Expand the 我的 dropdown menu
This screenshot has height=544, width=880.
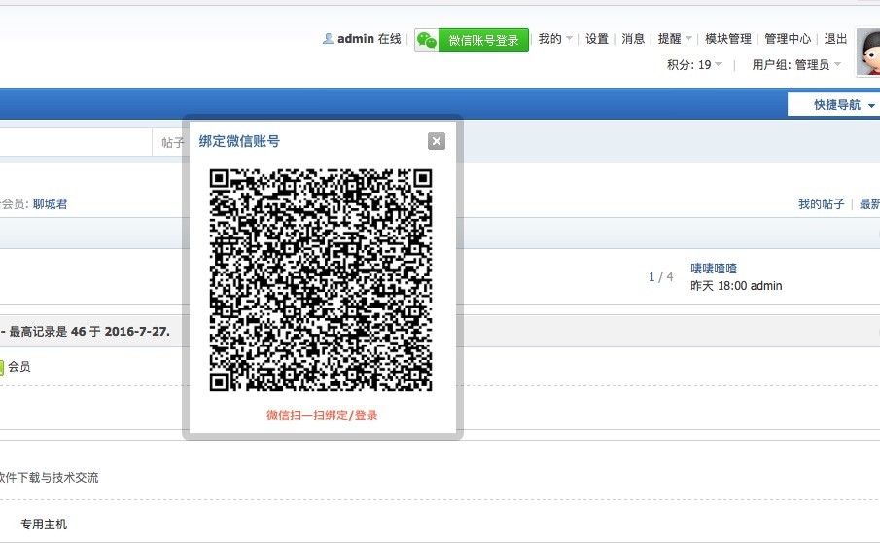pyautogui.click(x=554, y=39)
